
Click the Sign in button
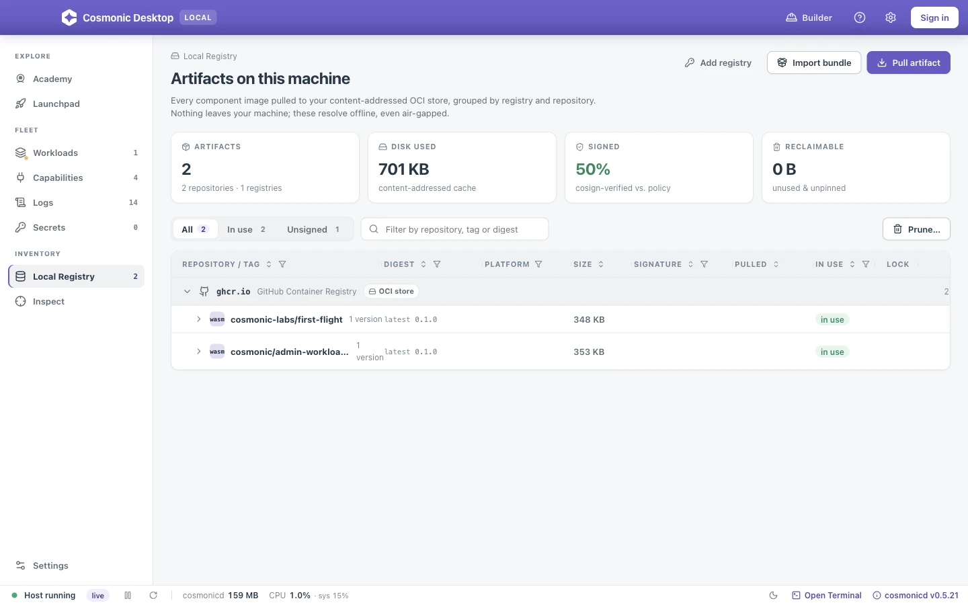[x=934, y=17]
